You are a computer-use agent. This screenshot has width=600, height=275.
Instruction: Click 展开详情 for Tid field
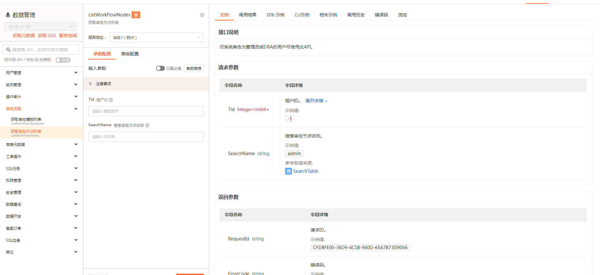(x=317, y=101)
